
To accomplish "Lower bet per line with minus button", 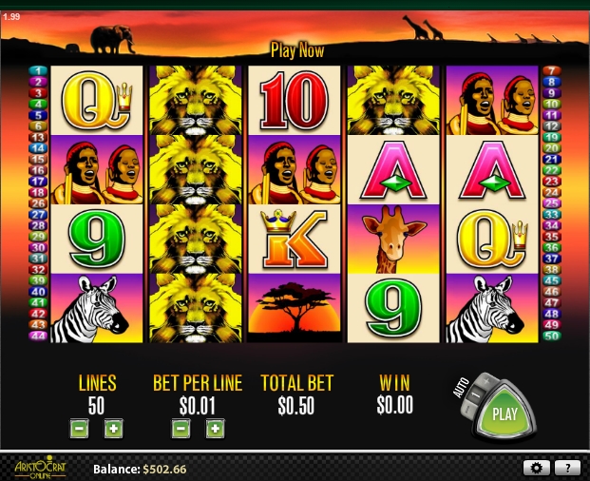I will click(181, 429).
